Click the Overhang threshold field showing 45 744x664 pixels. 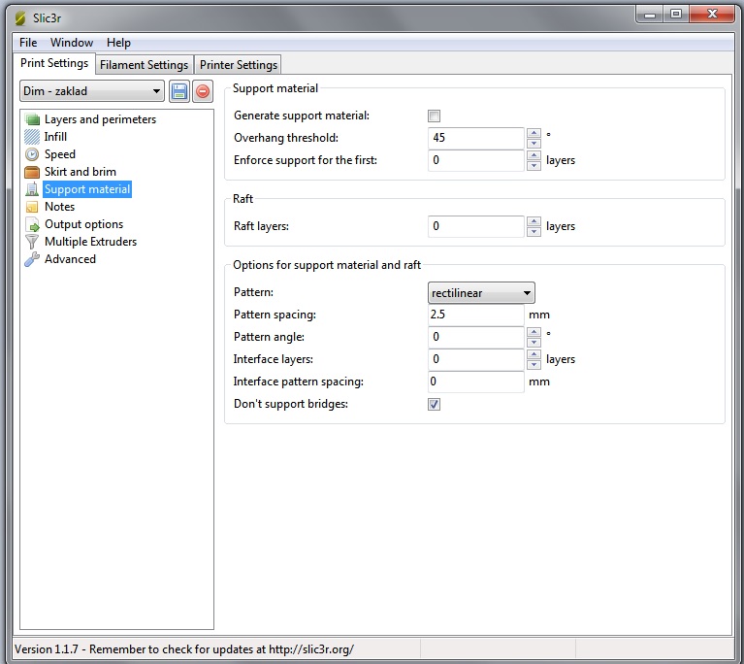coord(476,138)
